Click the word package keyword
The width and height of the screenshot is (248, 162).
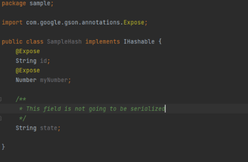point(14,3)
